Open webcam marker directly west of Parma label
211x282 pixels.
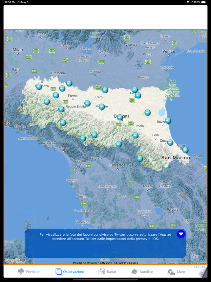tap(56, 95)
